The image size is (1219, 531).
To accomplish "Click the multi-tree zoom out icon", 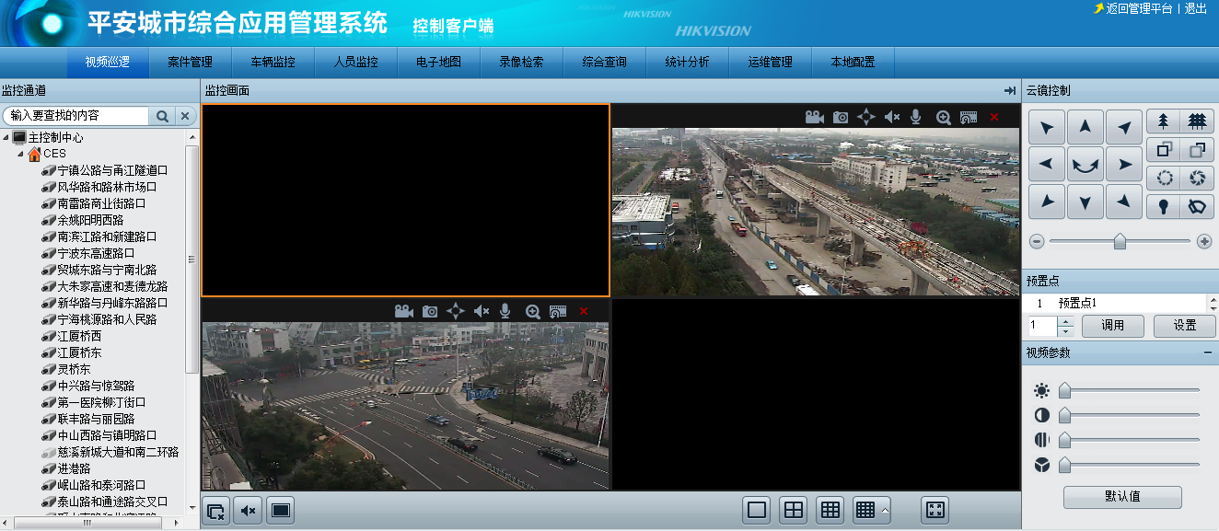I will (x=1197, y=121).
